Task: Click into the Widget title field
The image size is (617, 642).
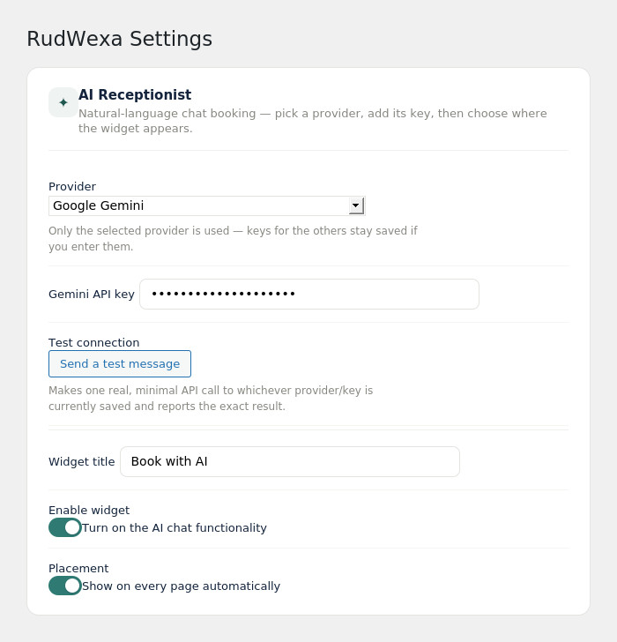Action: click(x=290, y=461)
